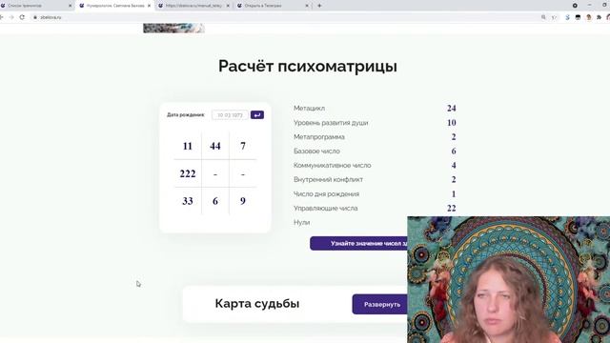Click the Метацикл value 24
The image size is (610, 343).
(x=451, y=108)
